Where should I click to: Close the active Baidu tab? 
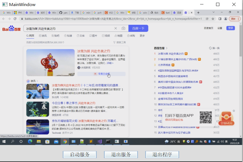[x=192, y=13]
